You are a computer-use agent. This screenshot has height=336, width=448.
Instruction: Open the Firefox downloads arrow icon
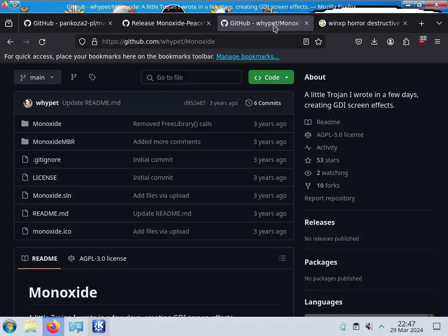[374, 42]
